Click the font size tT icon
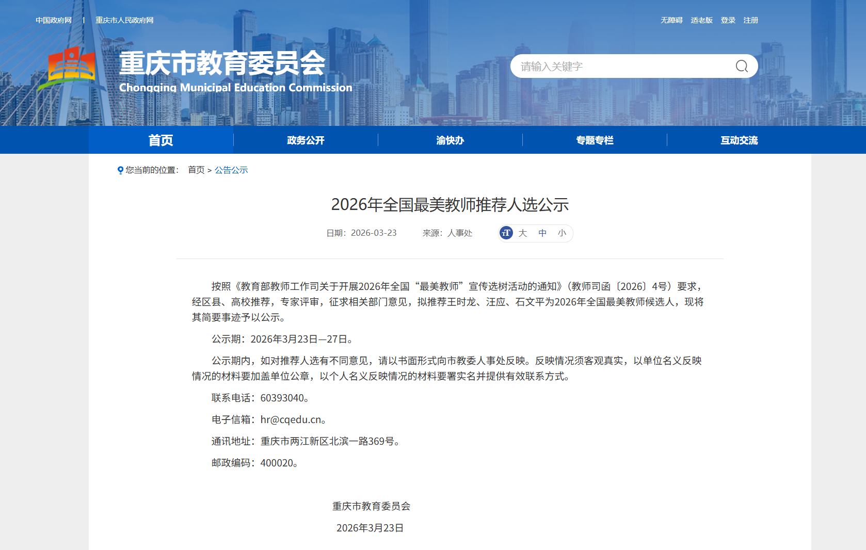 506,233
